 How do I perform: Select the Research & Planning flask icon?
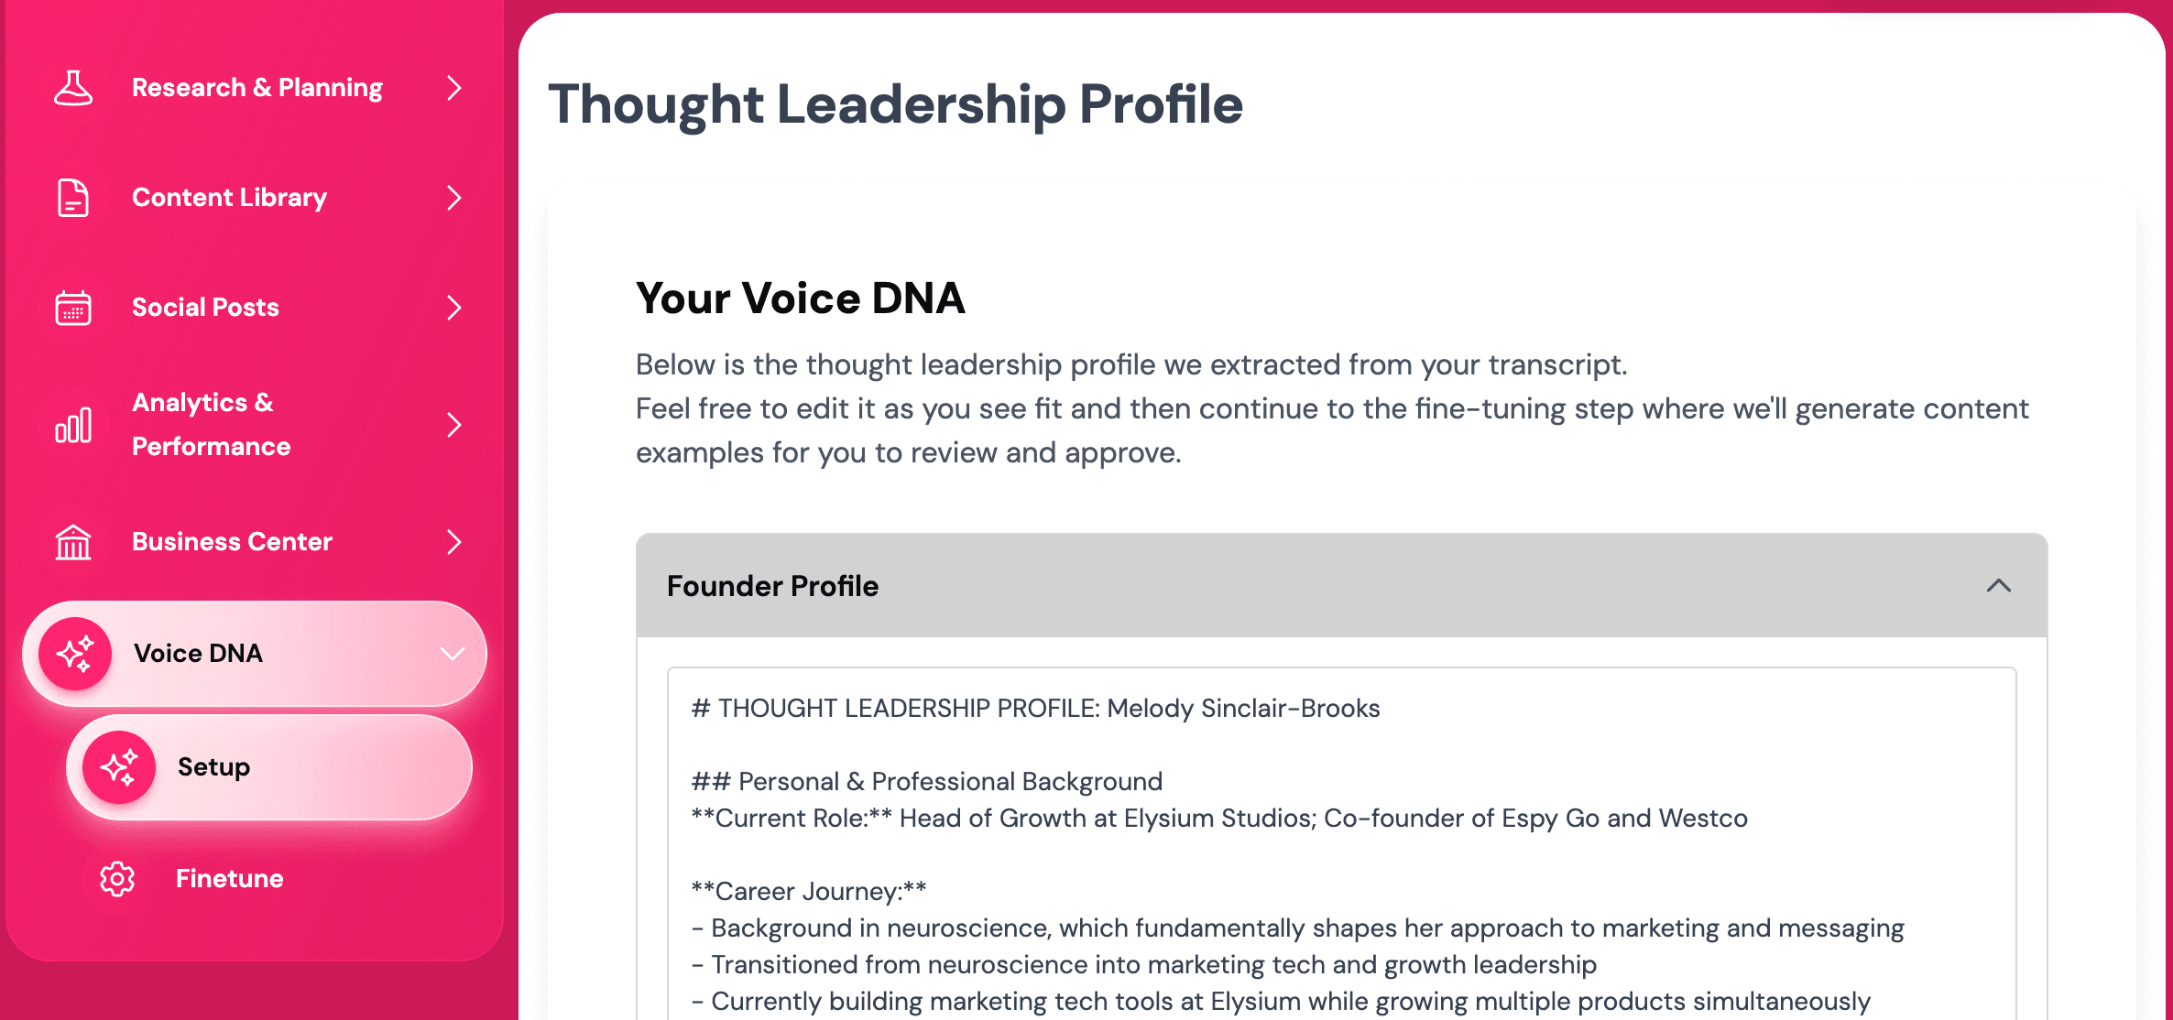pos(73,88)
